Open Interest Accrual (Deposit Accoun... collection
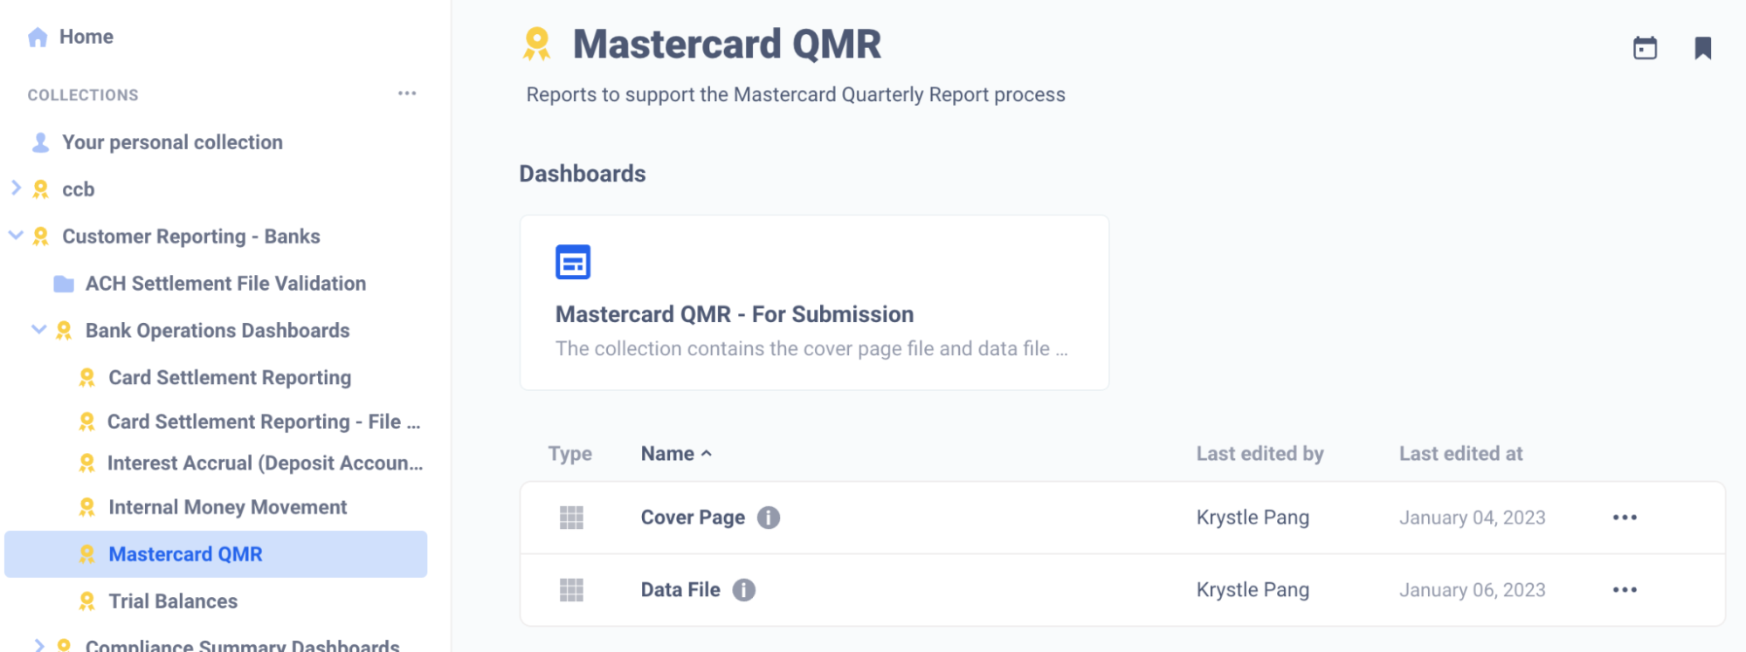 click(x=265, y=463)
